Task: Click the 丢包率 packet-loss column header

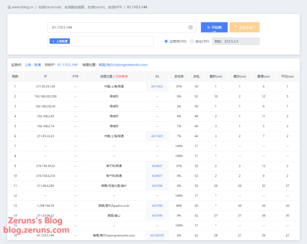Action: click(179, 76)
